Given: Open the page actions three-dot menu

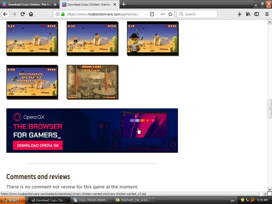Looking at the screenshot, I should point(163,14).
